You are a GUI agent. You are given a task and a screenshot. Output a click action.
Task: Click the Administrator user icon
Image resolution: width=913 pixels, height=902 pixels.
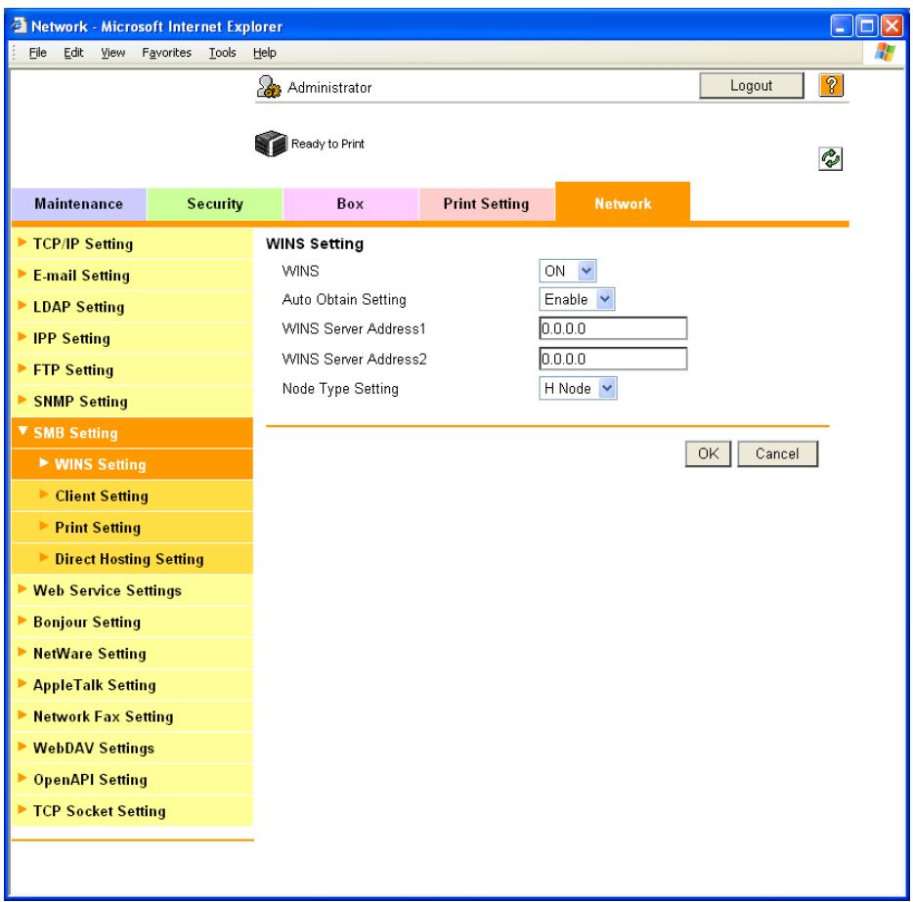[269, 87]
